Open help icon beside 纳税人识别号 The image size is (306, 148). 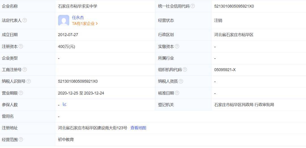point(29,81)
